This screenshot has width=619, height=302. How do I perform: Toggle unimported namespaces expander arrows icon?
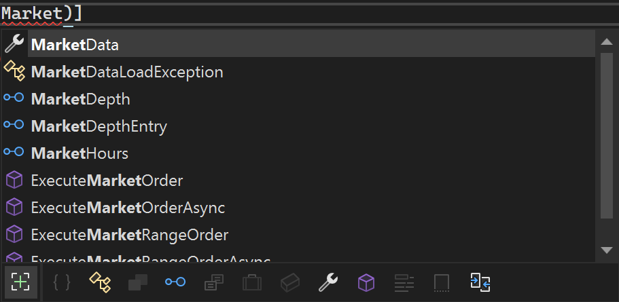[480, 282]
